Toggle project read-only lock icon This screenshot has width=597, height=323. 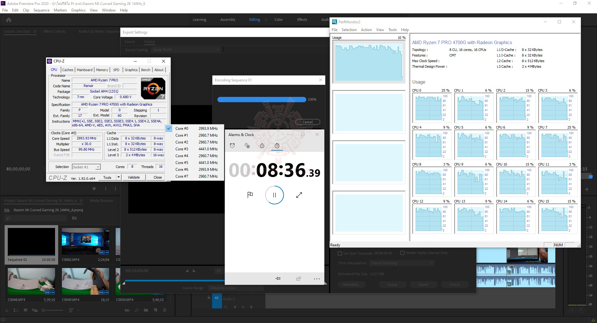point(7,310)
